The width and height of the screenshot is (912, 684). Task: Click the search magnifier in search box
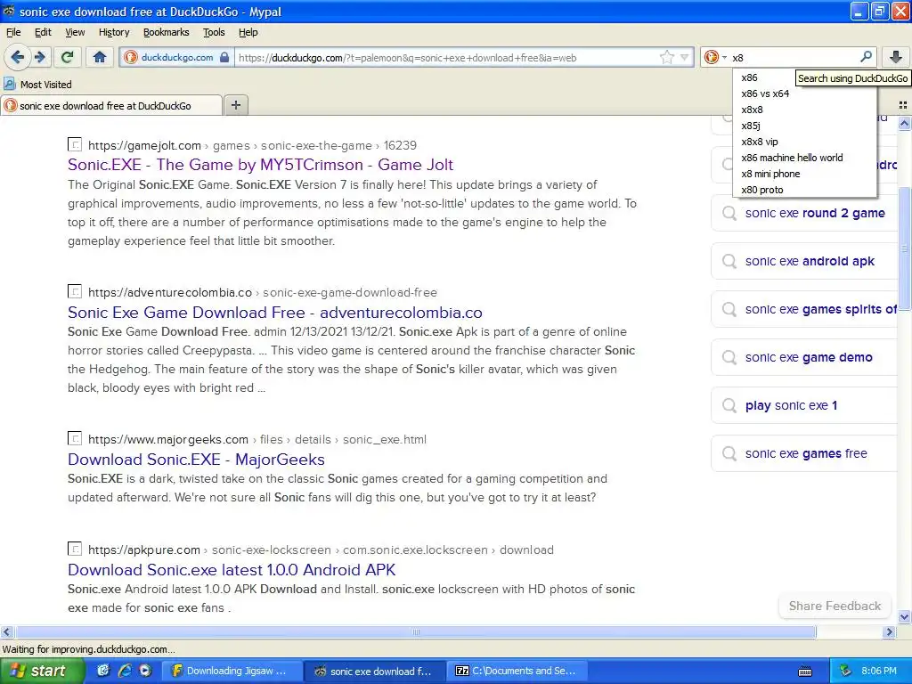(x=866, y=56)
